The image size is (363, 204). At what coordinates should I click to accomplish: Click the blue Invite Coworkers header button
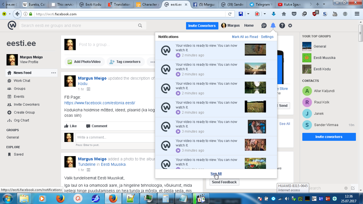pyautogui.click(x=202, y=25)
